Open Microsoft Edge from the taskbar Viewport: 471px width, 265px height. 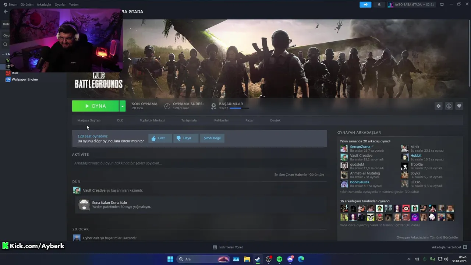(x=301, y=259)
